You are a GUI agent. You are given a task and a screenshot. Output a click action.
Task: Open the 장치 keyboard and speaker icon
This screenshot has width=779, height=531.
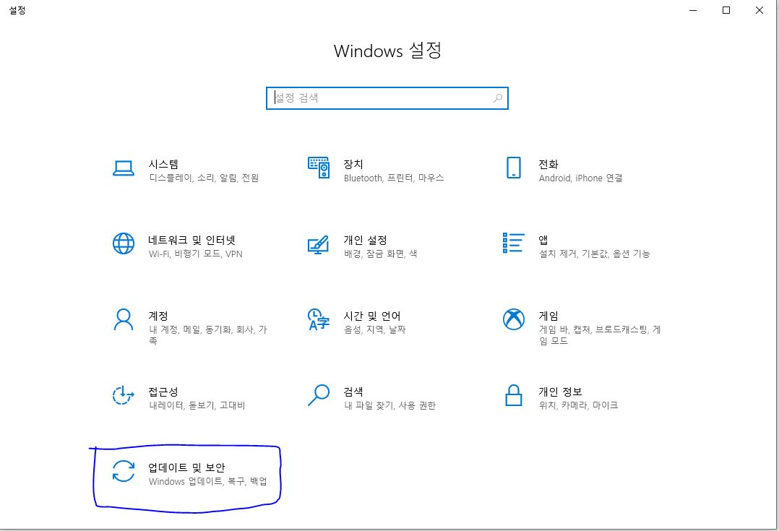tap(319, 168)
